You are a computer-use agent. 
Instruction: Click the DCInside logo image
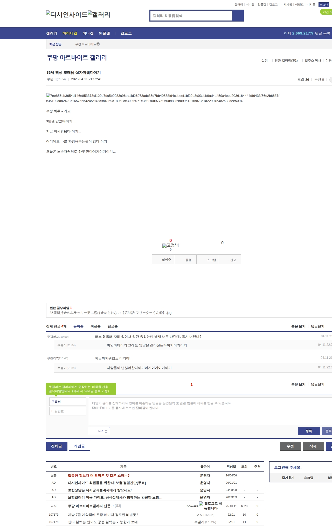point(67,15)
